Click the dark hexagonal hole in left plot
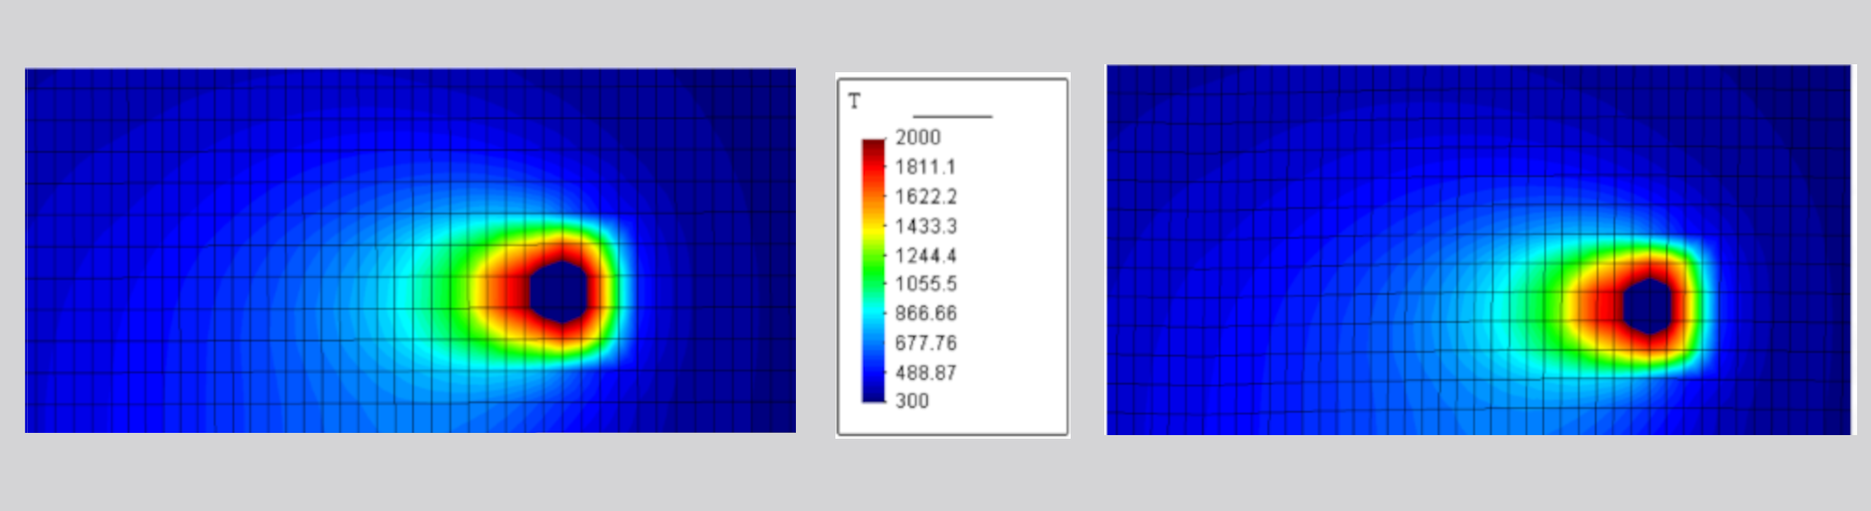1871x511 pixels. 558,292
